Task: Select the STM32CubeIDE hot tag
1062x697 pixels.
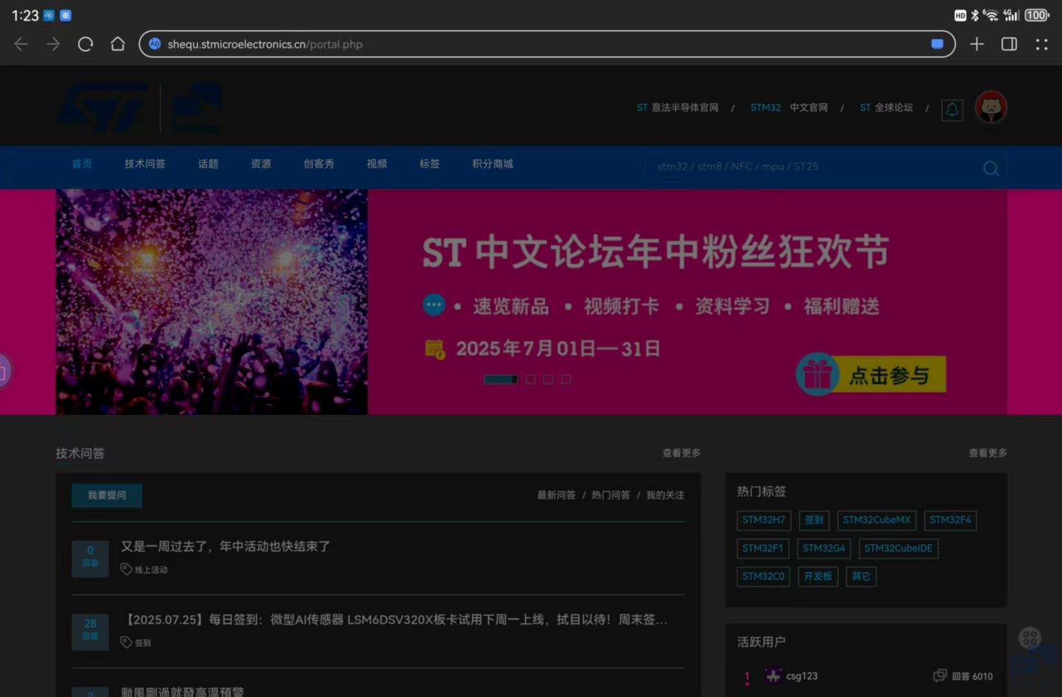Action: [898, 548]
